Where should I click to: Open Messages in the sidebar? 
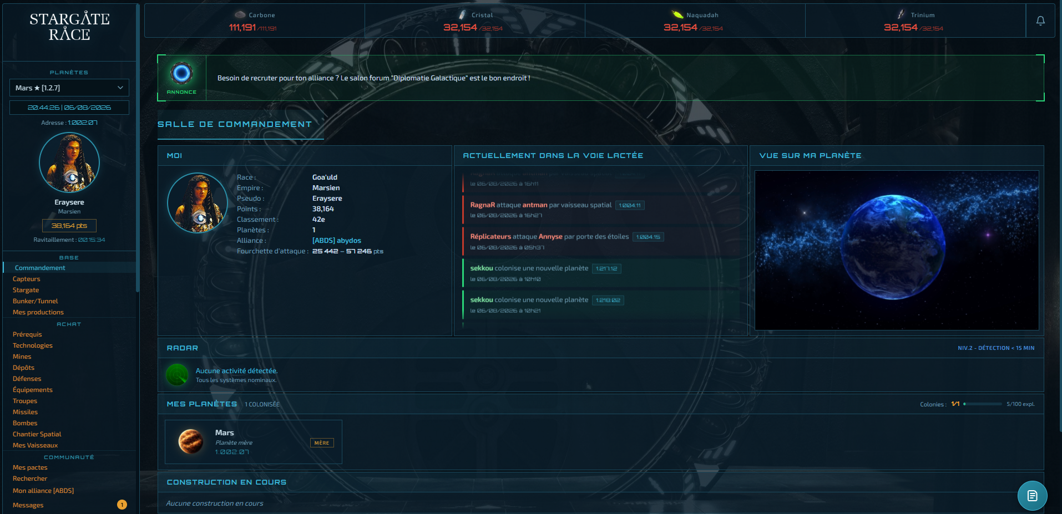click(28, 505)
